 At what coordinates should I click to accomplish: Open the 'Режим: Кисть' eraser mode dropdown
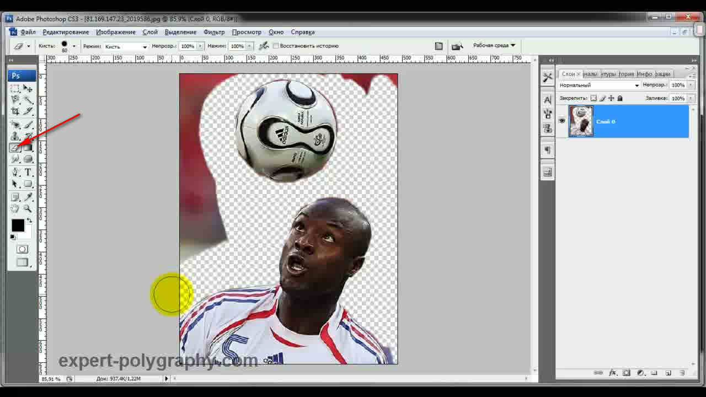126,47
